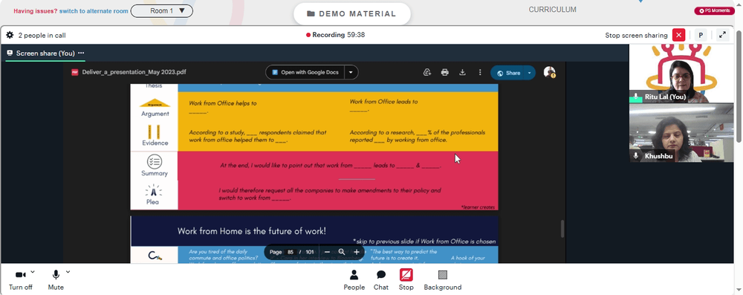
Task: Click Khushbu microphone indicator
Action: point(636,156)
